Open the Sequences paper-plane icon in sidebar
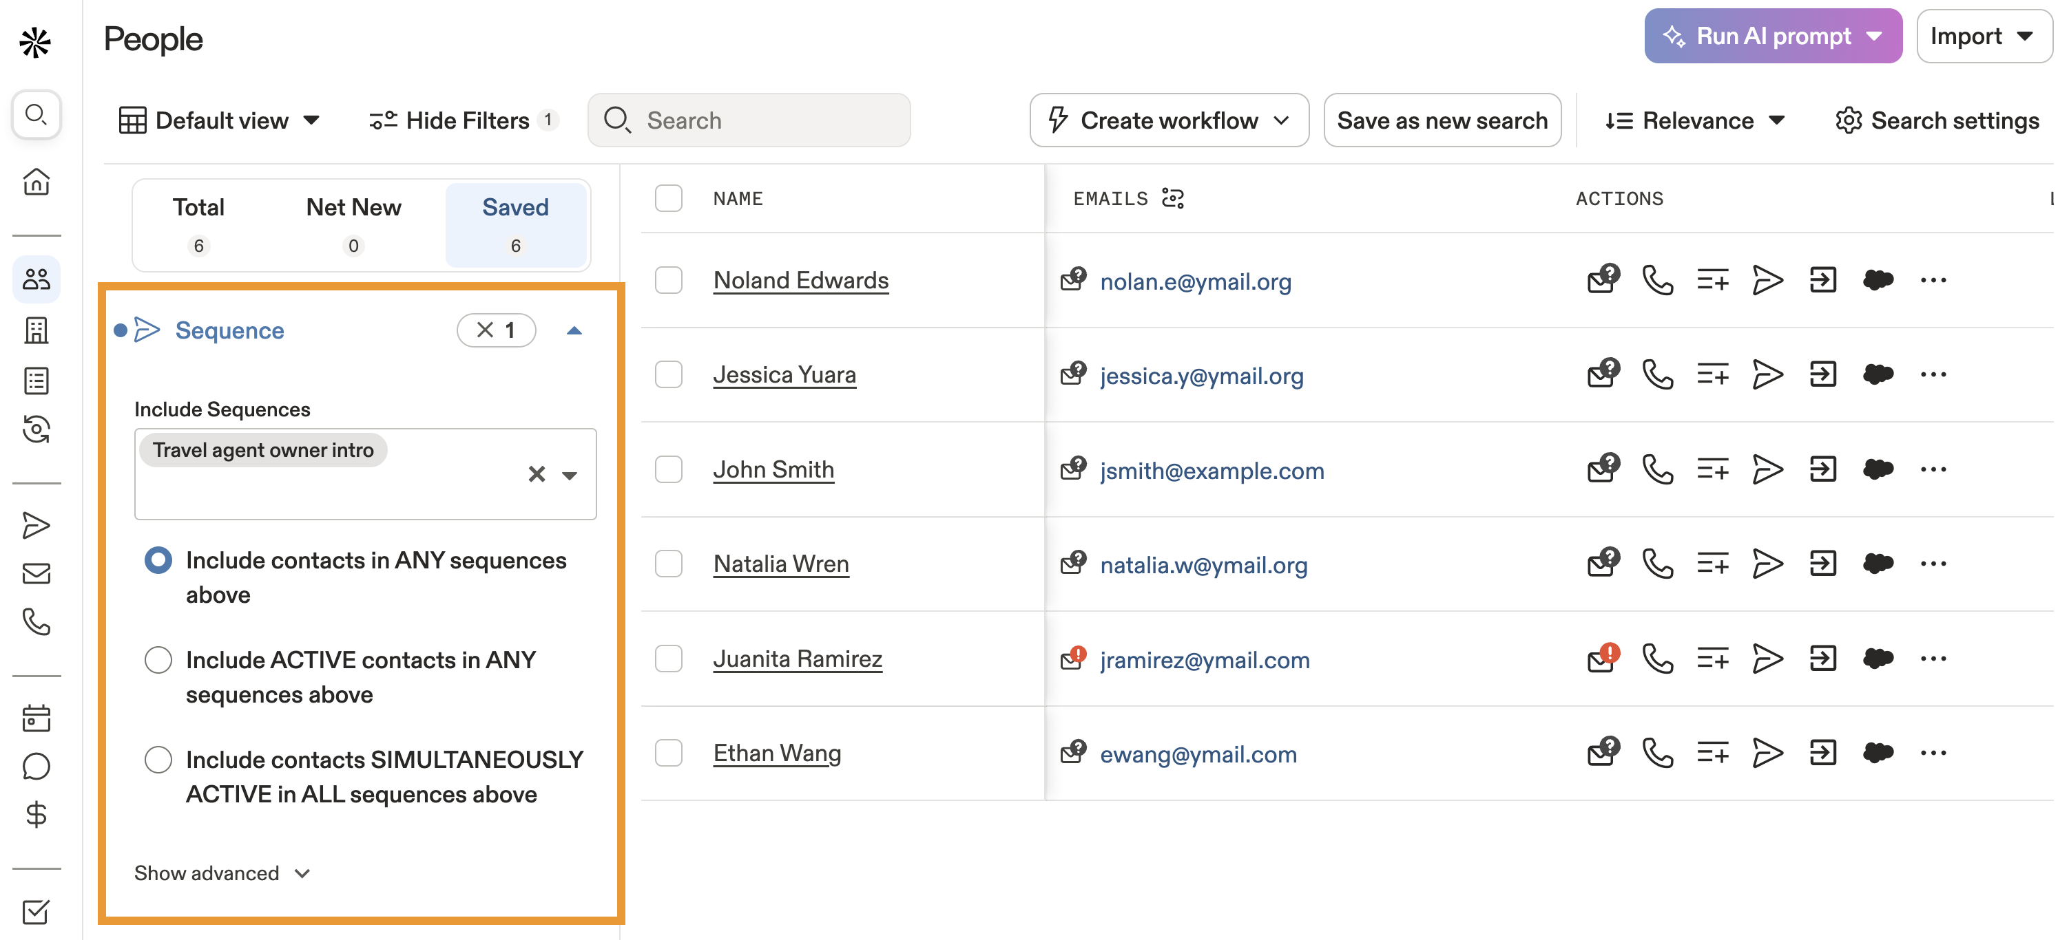The width and height of the screenshot is (2069, 940). coord(37,525)
